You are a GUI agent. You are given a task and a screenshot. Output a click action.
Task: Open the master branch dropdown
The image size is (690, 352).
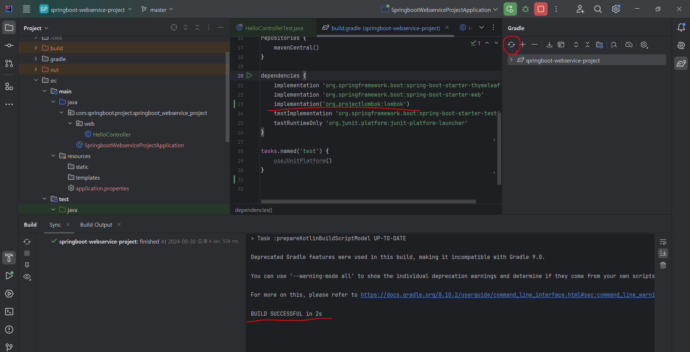click(x=157, y=10)
